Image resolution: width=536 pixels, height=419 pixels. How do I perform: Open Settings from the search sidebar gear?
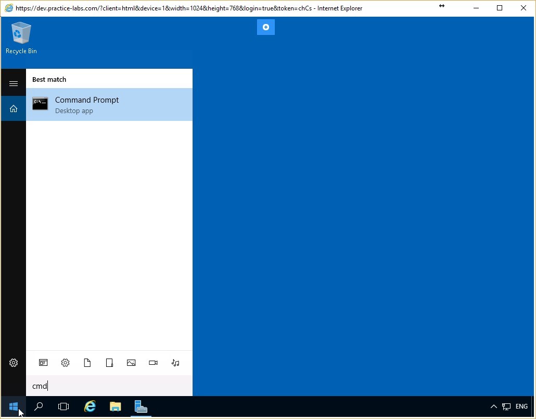coord(14,363)
